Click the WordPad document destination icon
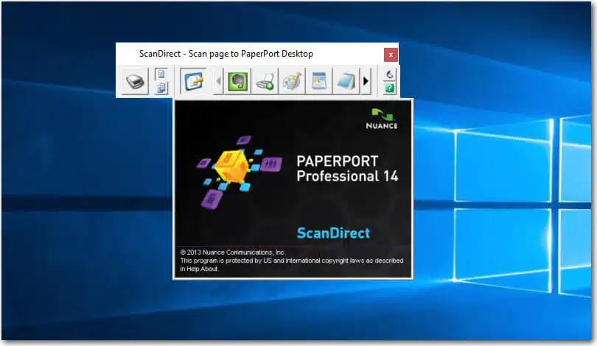This screenshot has height=346, width=597. coord(319,81)
